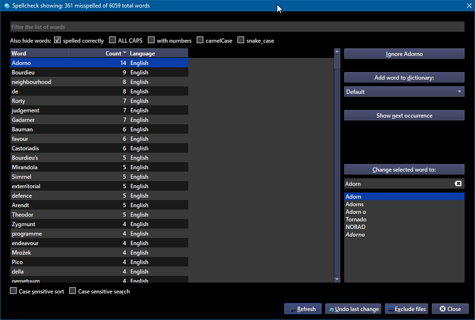
Task: Select suggestion NORAD
Action: coord(404,227)
